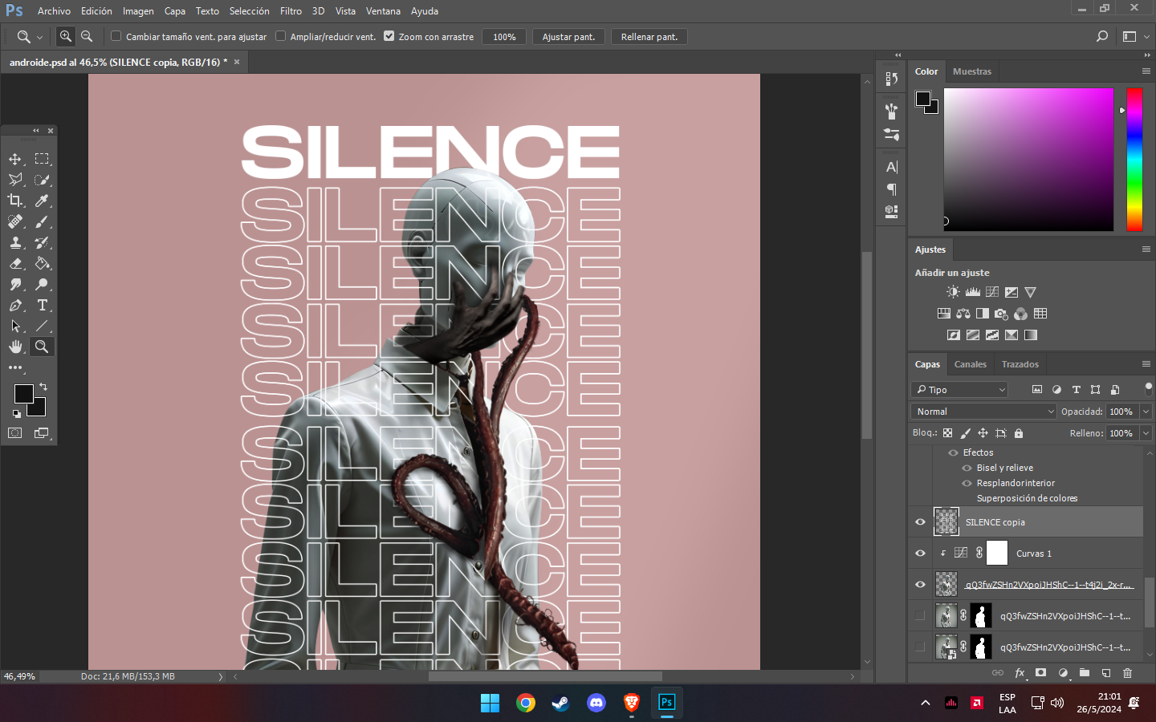
Task: Select the Clone Stamp tool
Action: [x=15, y=242]
